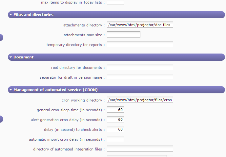Click the separator for draft version name field
The image size is (226, 157).
click(x=140, y=77)
